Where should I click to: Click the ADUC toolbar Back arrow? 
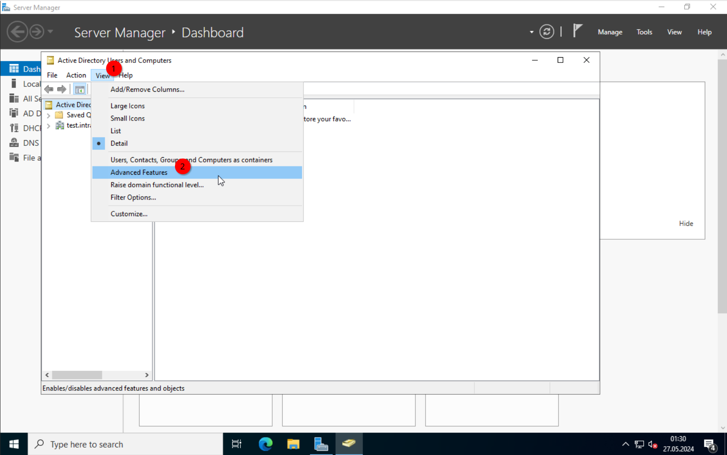pos(49,89)
